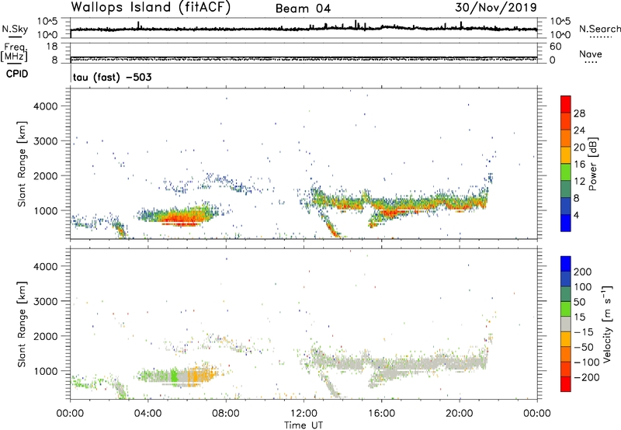Click the '08:00' time axis label
621x430 pixels.
226,414
